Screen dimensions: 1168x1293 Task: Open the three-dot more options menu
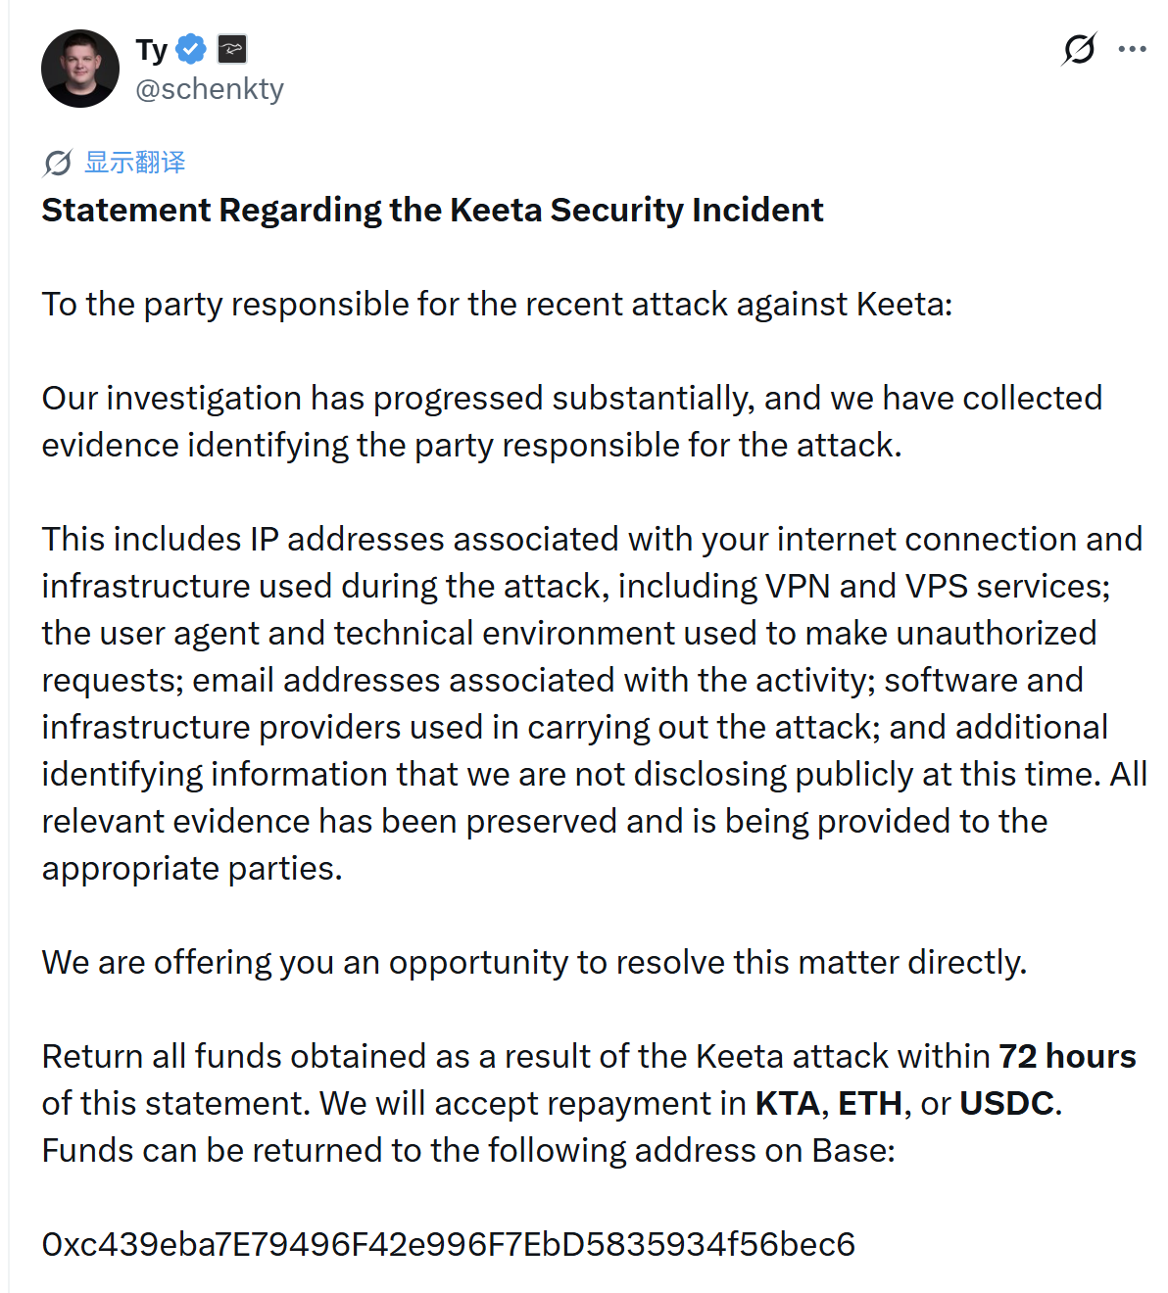tap(1132, 49)
